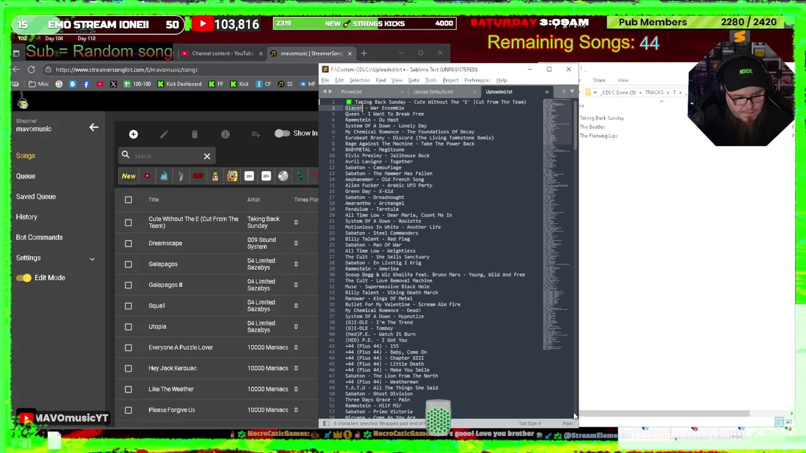Check the box for Please Forgive Us
Screen dimensions: 806x453
(128, 410)
